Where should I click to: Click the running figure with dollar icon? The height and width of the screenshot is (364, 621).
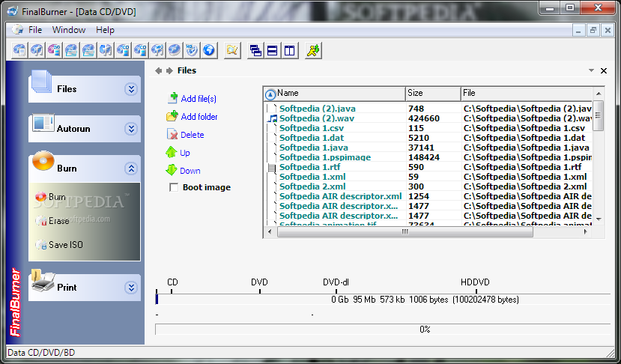tap(313, 50)
